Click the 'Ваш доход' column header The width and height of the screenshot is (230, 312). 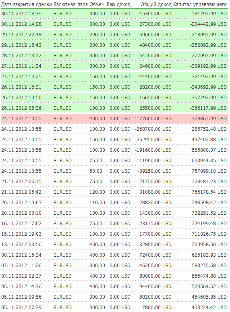pos(118,4)
